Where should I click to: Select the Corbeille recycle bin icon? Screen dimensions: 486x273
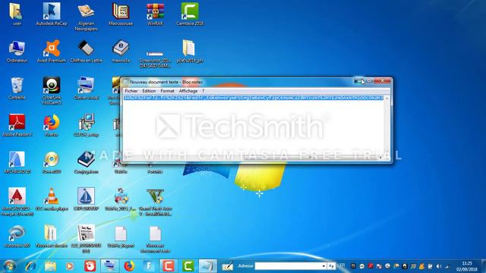tap(17, 89)
